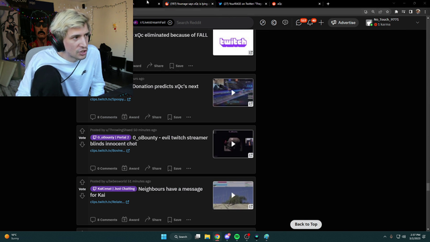Click the Back to Top button

pyautogui.click(x=306, y=225)
